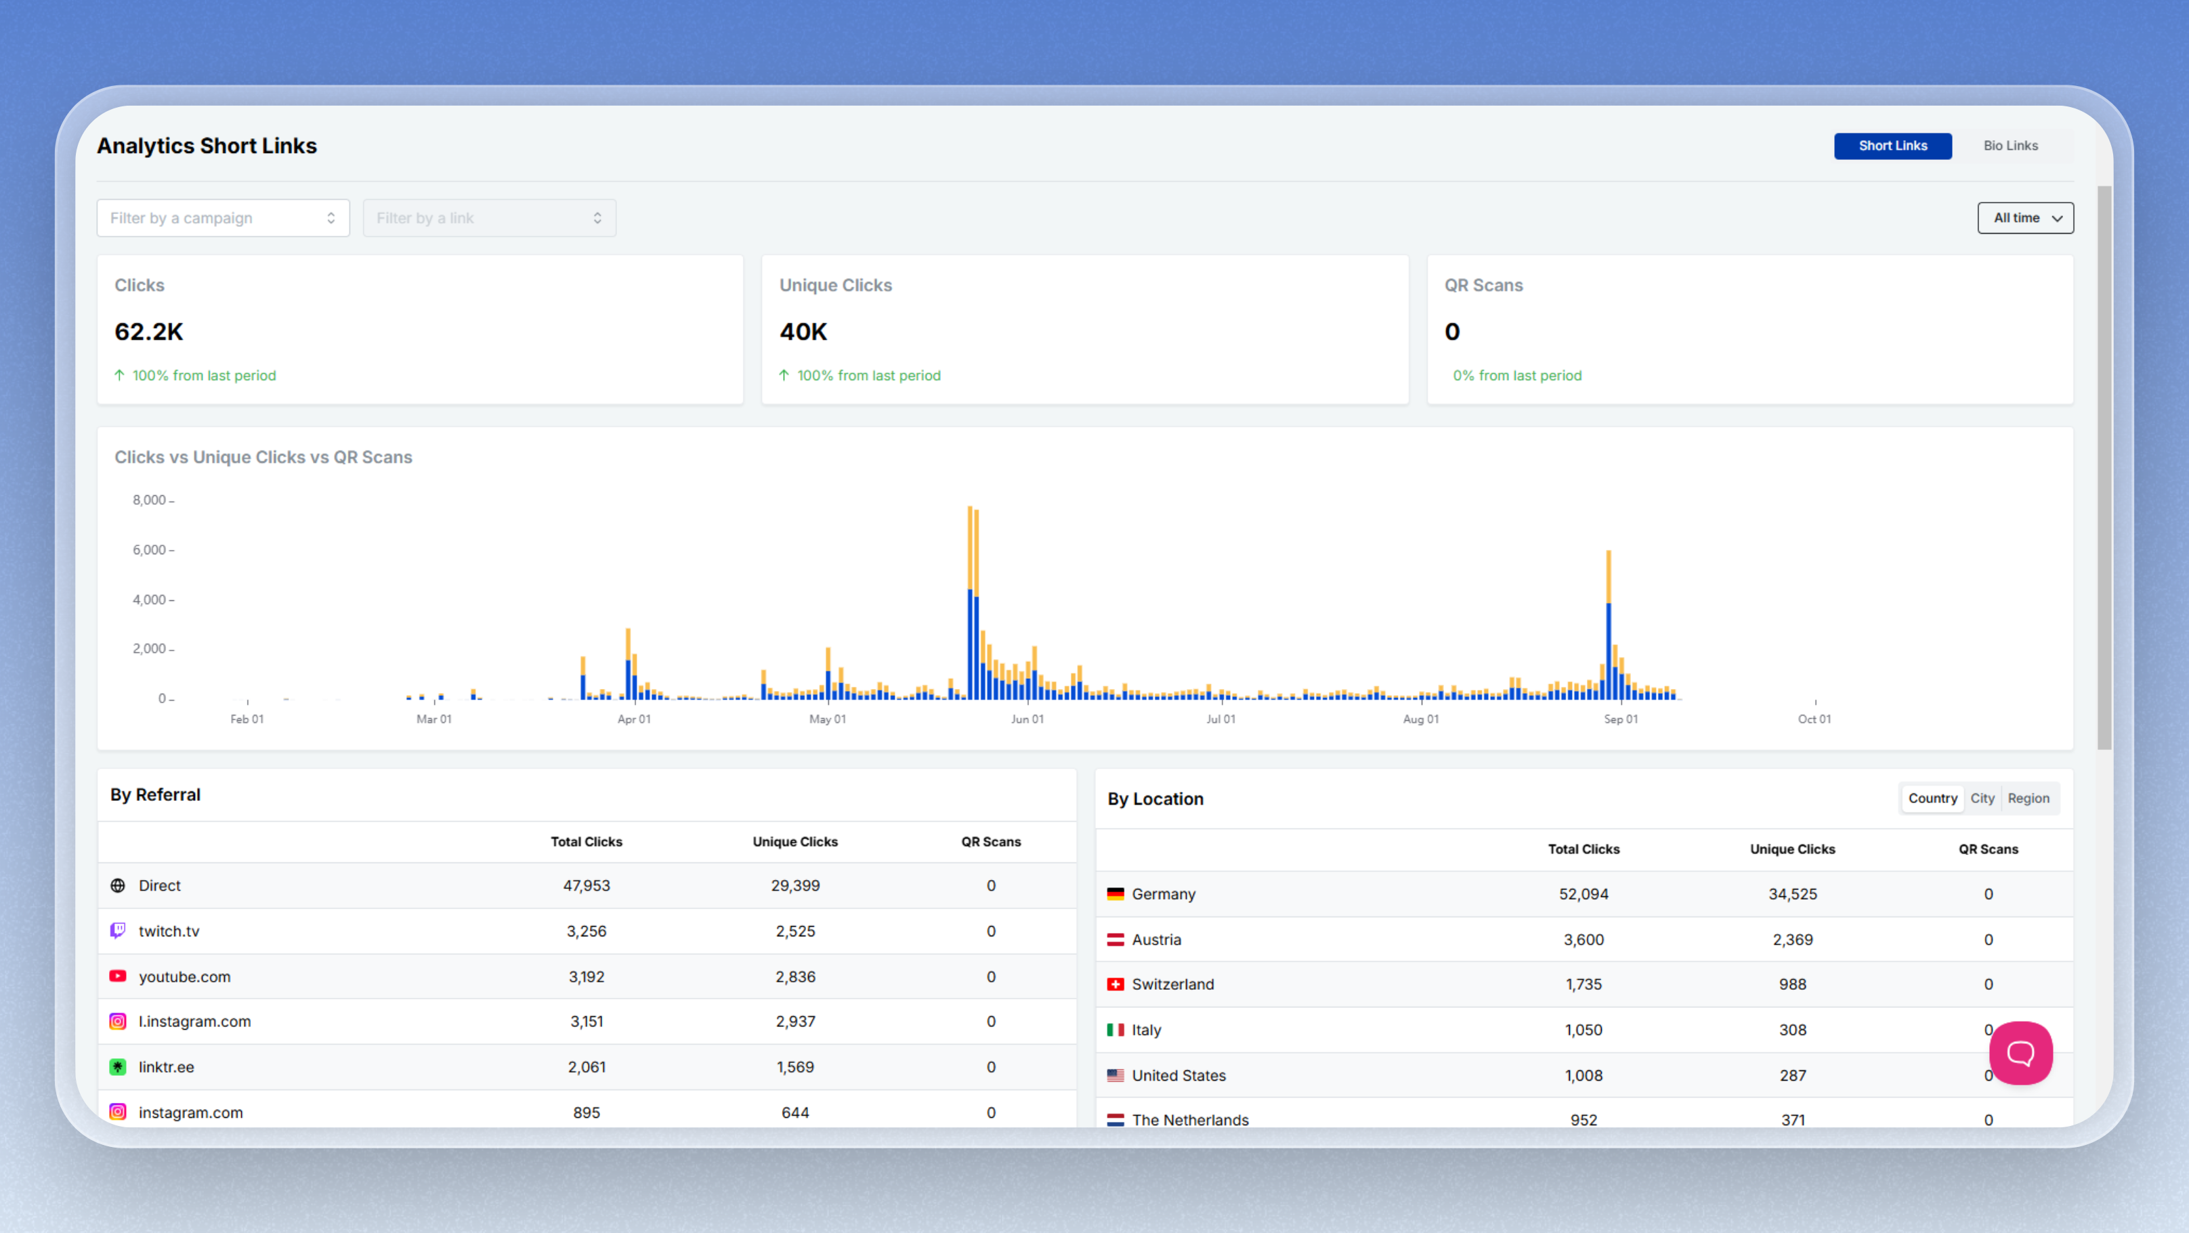Click the Italy row in location table
The image size is (2189, 1233).
[x=1584, y=1030]
